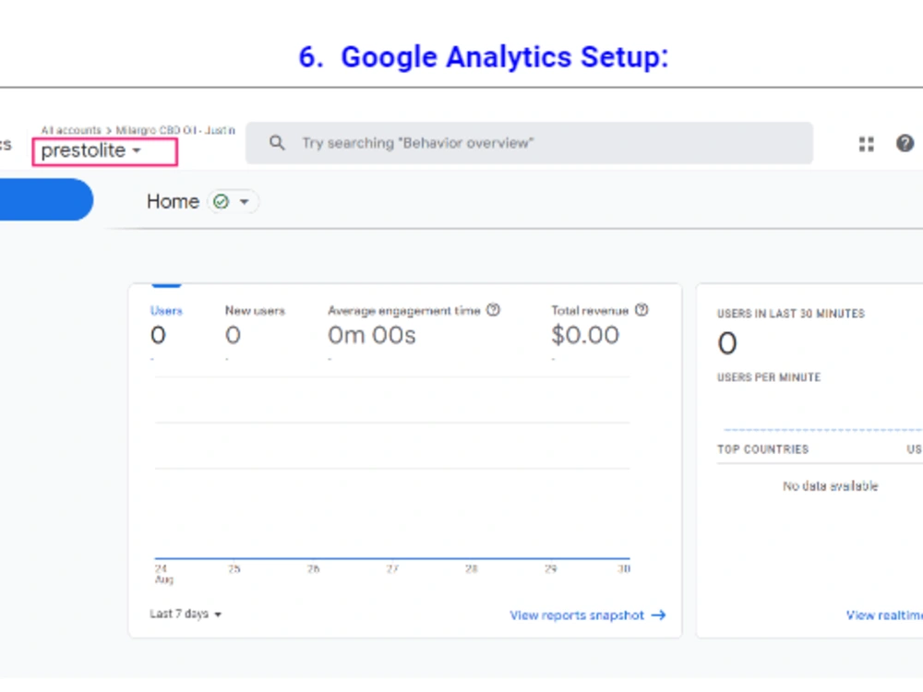Click the help icon next to Total revenue
Image resolution: width=923 pixels, height=692 pixels.
[x=641, y=310]
